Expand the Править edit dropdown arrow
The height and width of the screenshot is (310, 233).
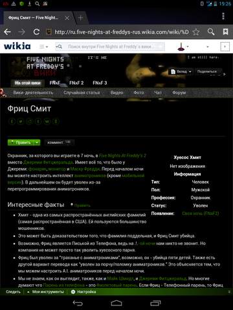(37, 142)
